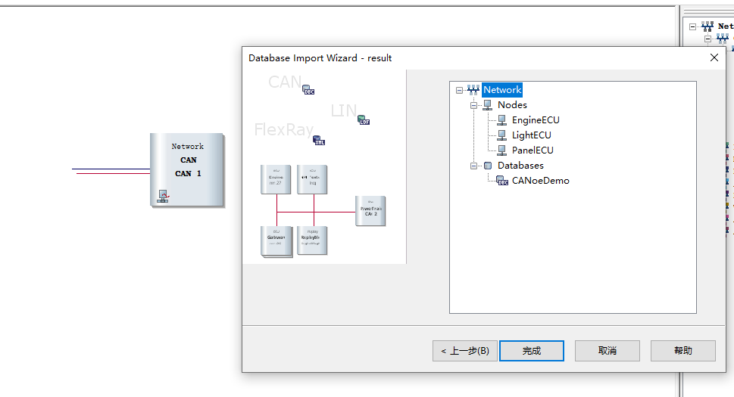Click the Network bus icon in result tree

(473, 90)
